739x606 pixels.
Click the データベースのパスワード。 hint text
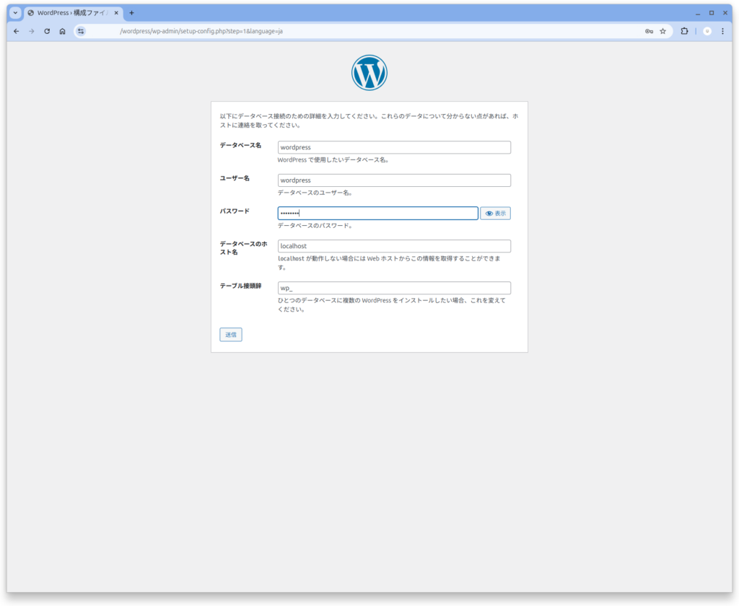point(315,226)
